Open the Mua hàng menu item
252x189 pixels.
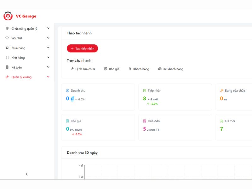pyautogui.click(x=18, y=48)
